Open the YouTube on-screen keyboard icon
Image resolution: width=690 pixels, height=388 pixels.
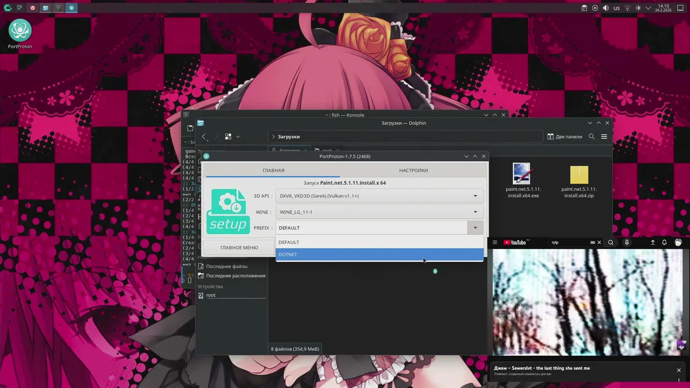(x=592, y=242)
